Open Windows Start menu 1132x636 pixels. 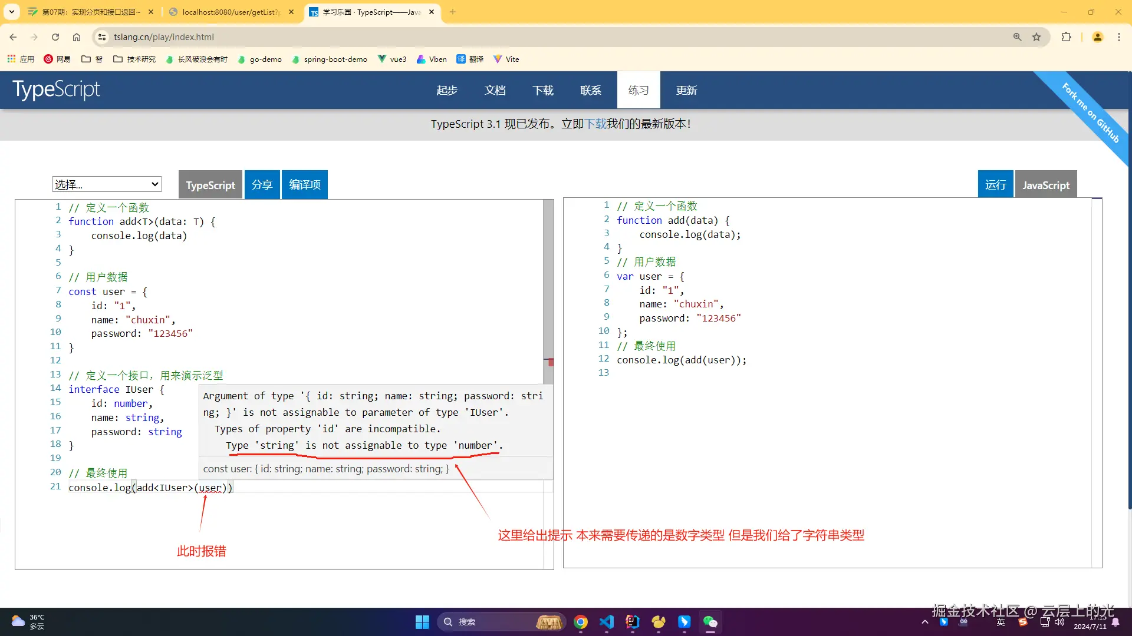pos(422,622)
